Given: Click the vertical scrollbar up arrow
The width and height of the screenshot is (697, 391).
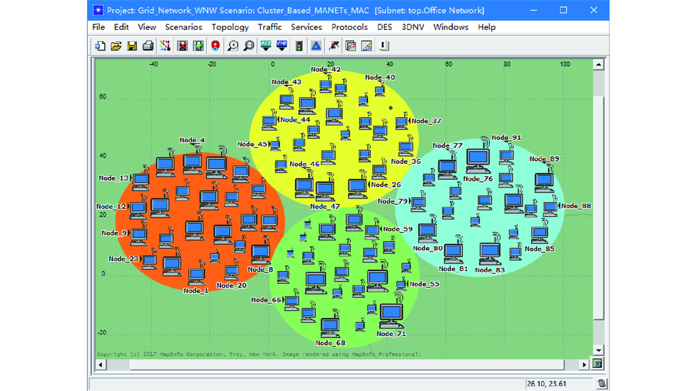Looking at the screenshot, I should (598, 65).
